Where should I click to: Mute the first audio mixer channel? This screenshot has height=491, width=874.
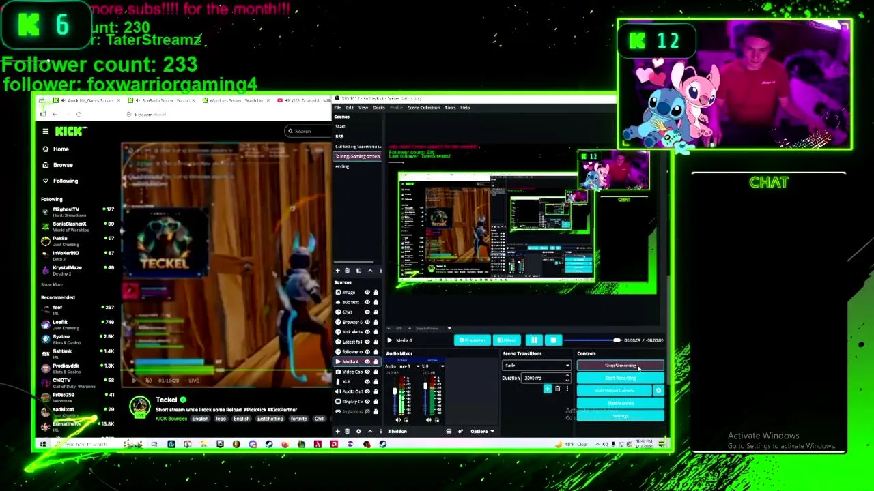pos(399,420)
